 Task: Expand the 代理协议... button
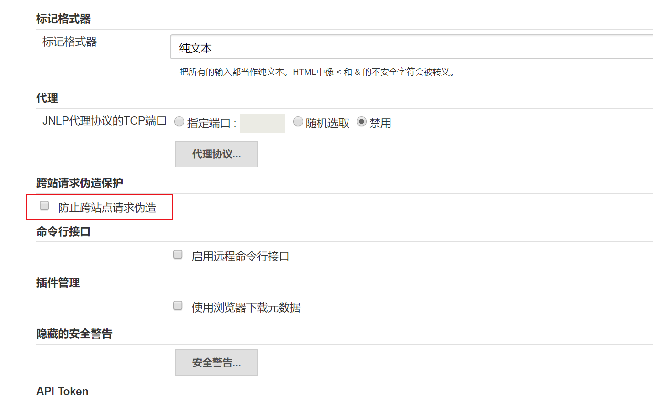tap(216, 154)
